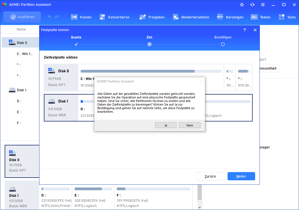
Task: Click the Name column header
Action: [x=21, y=29]
